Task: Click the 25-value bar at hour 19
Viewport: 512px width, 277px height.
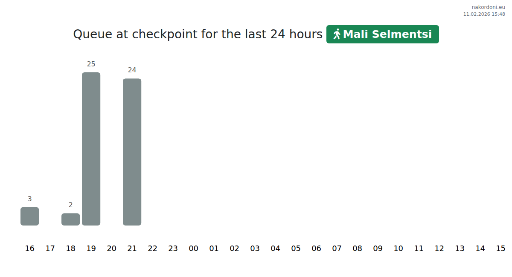Action: coord(91,148)
